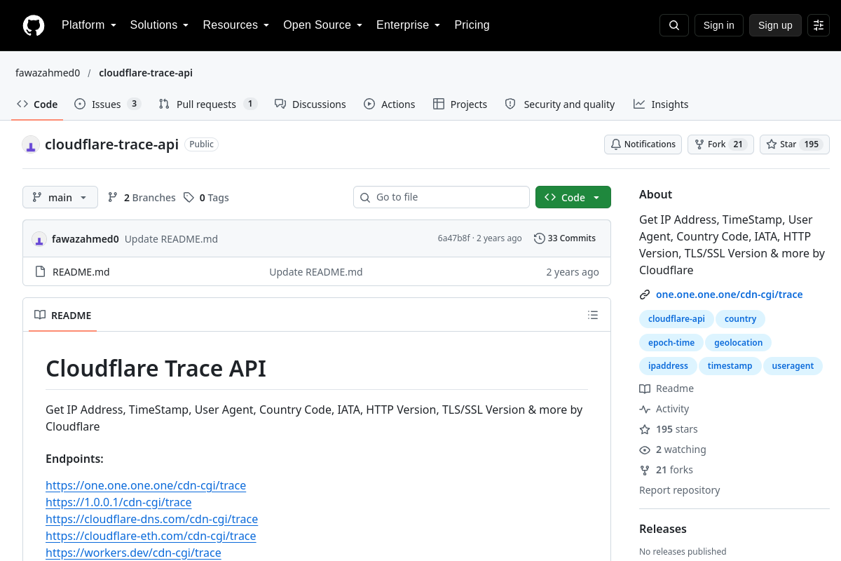
Task: Click the fawazahmed0 avatar beside repo title
Action: 31,144
